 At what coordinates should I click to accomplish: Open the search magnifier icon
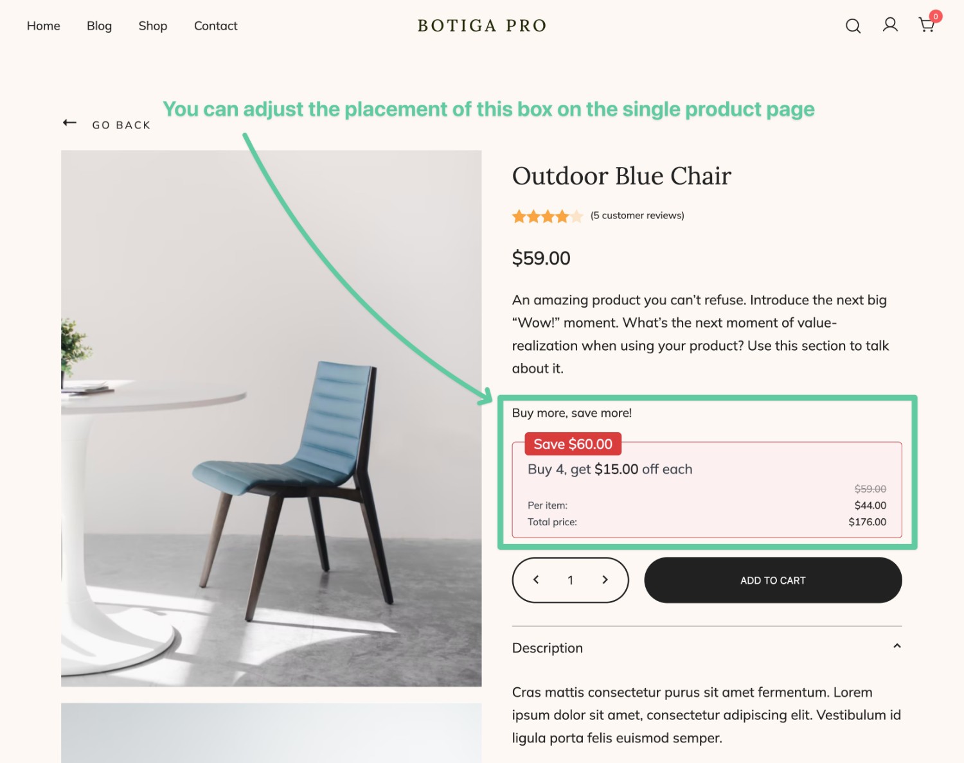[x=853, y=26]
